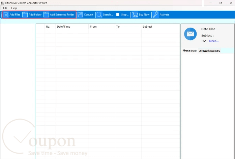The height and width of the screenshot is (159, 235).
Task: Click the Search... label
Action: point(108,14)
